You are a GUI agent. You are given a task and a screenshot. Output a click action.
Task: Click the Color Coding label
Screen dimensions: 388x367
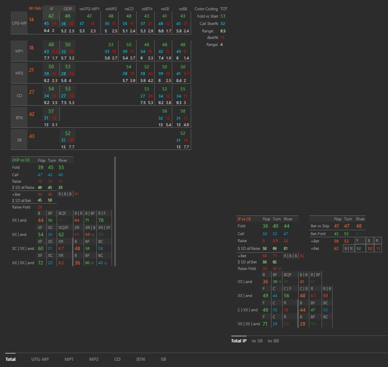[x=206, y=9]
